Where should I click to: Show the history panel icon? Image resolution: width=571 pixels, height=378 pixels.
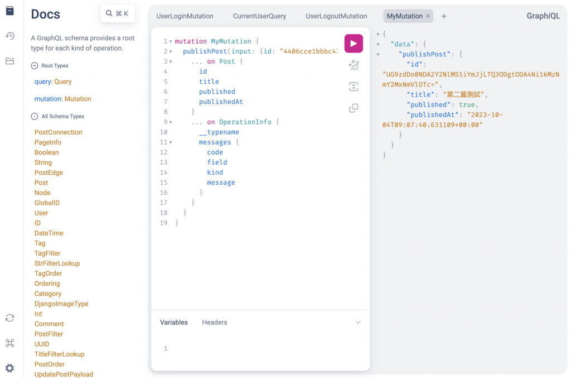click(x=10, y=36)
